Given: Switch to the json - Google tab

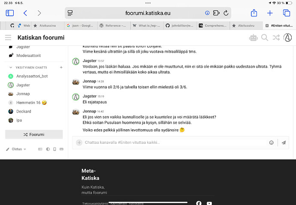Looking at the screenshot, I should [x=80, y=26].
